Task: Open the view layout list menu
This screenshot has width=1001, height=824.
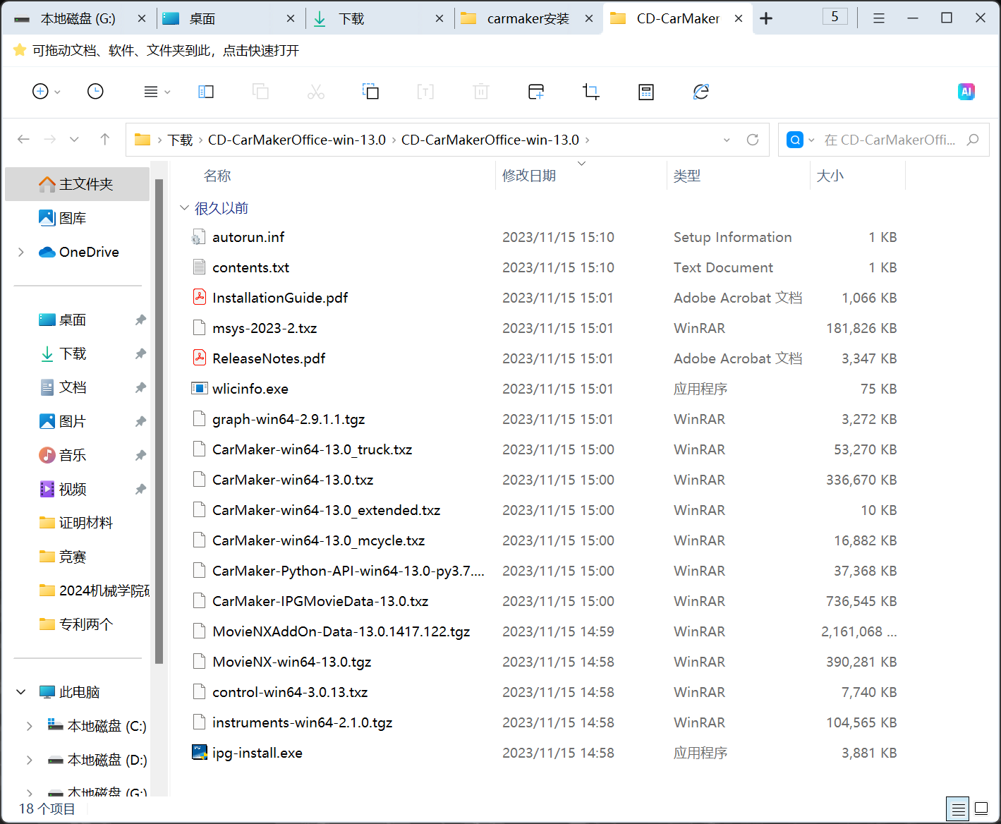Action: coord(157,92)
